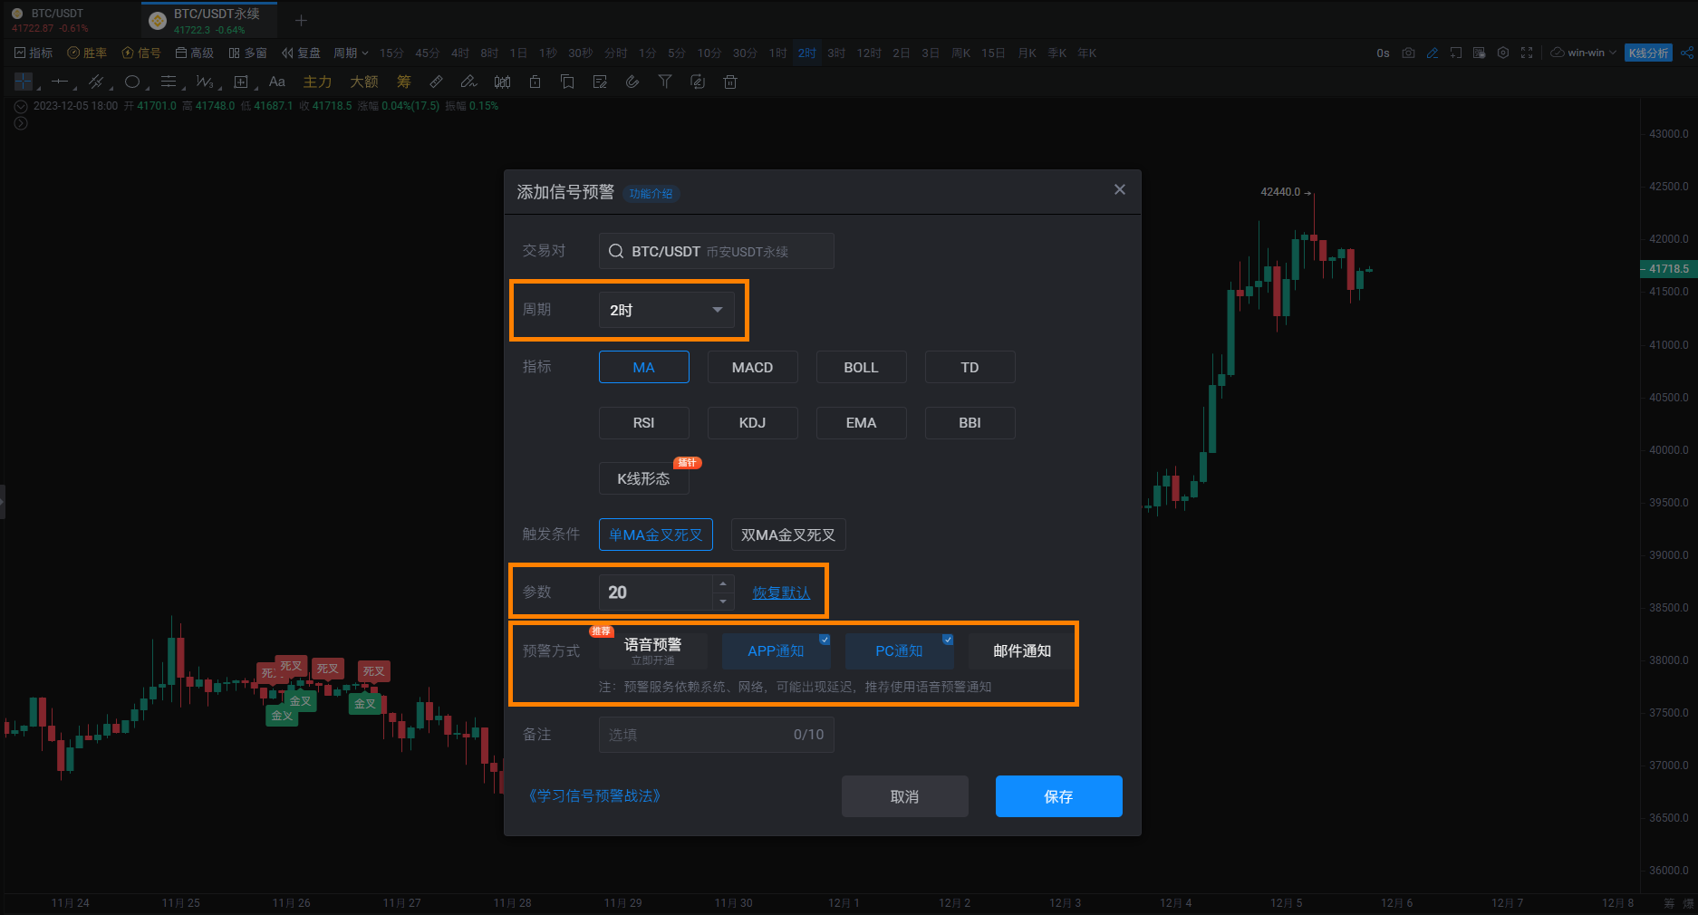Choose the K线形态 indicator option
The image size is (1698, 915).
(644, 478)
